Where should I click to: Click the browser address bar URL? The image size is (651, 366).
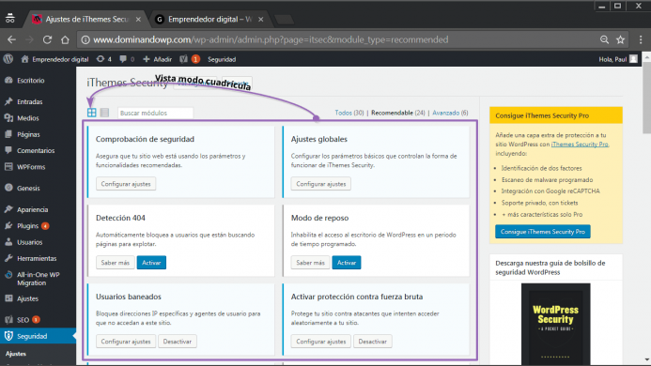click(x=271, y=39)
